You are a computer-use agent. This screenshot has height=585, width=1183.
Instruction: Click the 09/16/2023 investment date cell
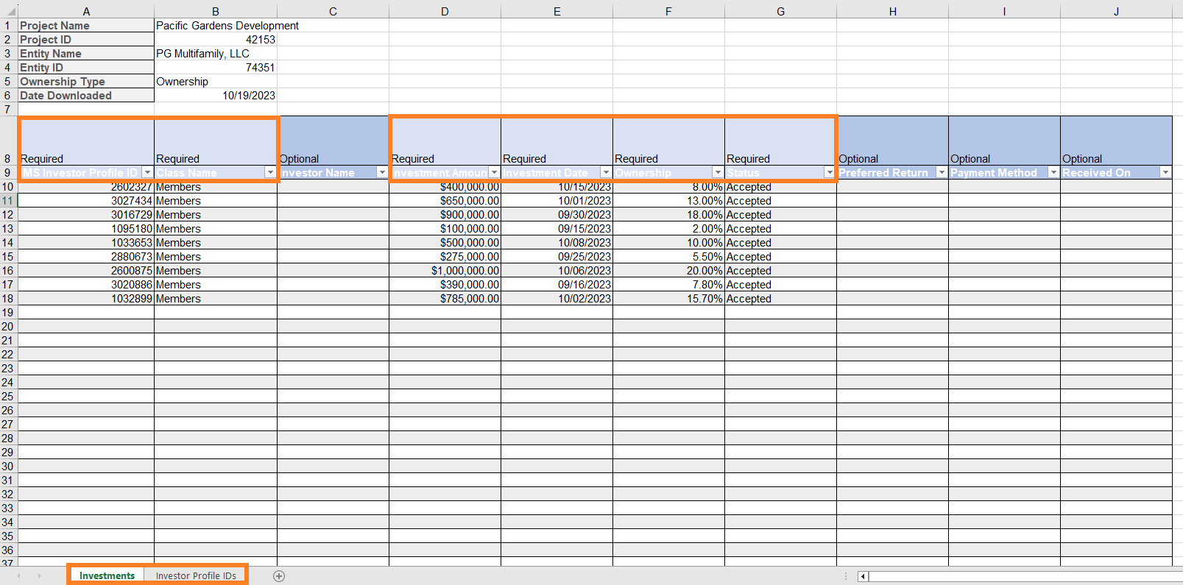[557, 285]
